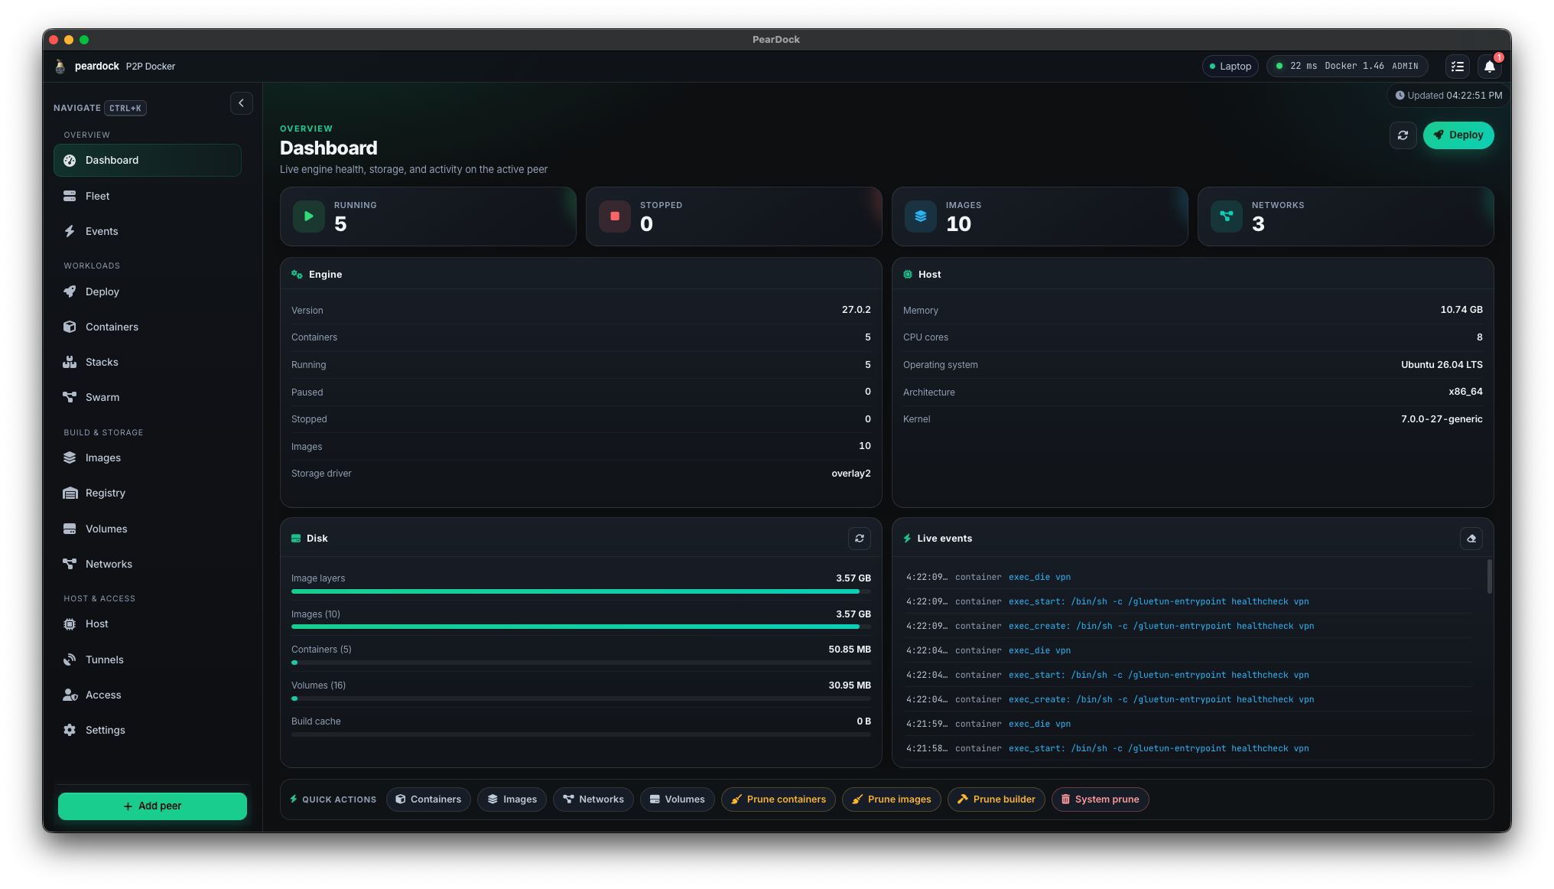This screenshot has height=889, width=1554.
Task: Click the Images layers stat icon
Action: click(x=921, y=217)
